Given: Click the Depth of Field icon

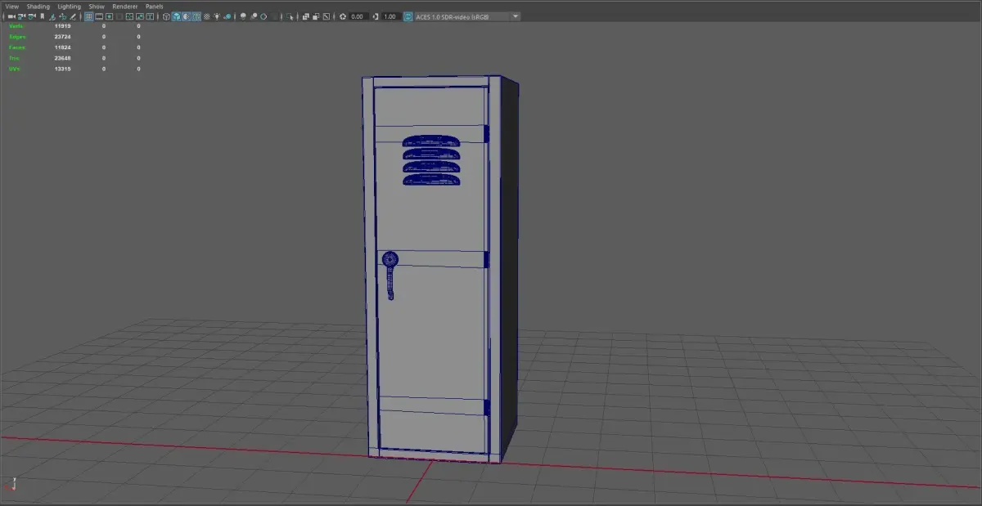Looking at the screenshot, I should pos(274,16).
